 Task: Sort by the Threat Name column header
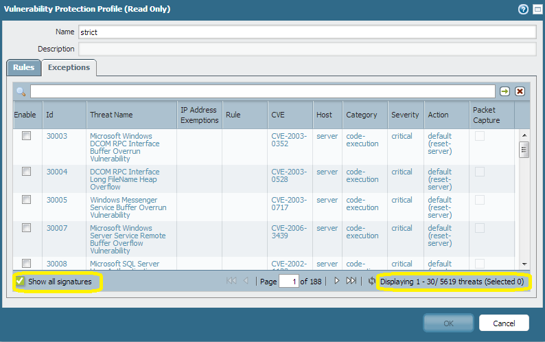(x=111, y=115)
